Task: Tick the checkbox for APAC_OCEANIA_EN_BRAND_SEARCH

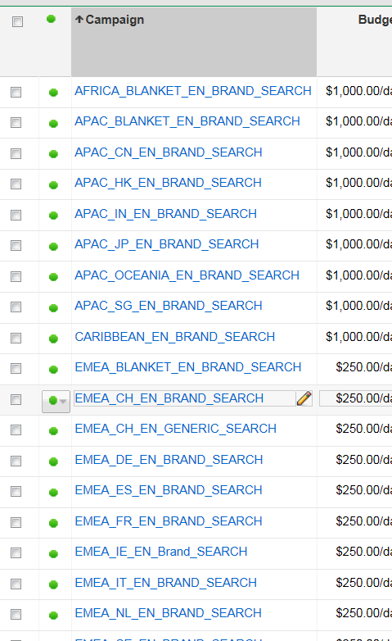Action: pos(16,277)
